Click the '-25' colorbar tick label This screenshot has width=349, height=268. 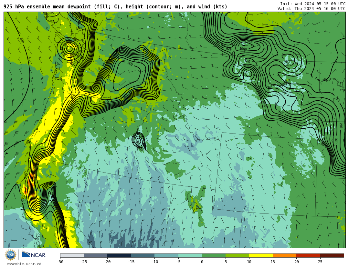[x=84, y=262]
